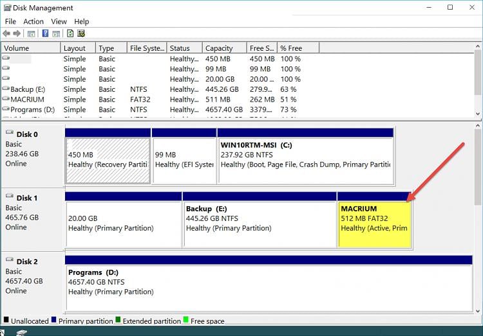Open the Help menu
This screenshot has height=336, width=483.
(82, 21)
